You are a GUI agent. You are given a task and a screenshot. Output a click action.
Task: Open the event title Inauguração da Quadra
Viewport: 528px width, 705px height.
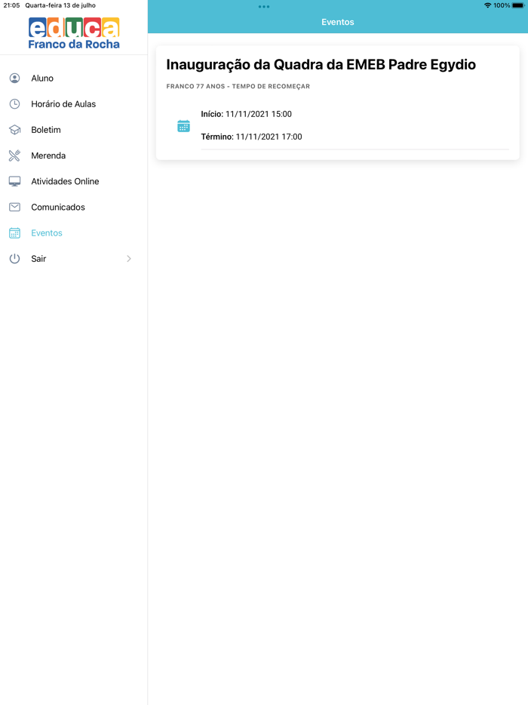point(321,65)
